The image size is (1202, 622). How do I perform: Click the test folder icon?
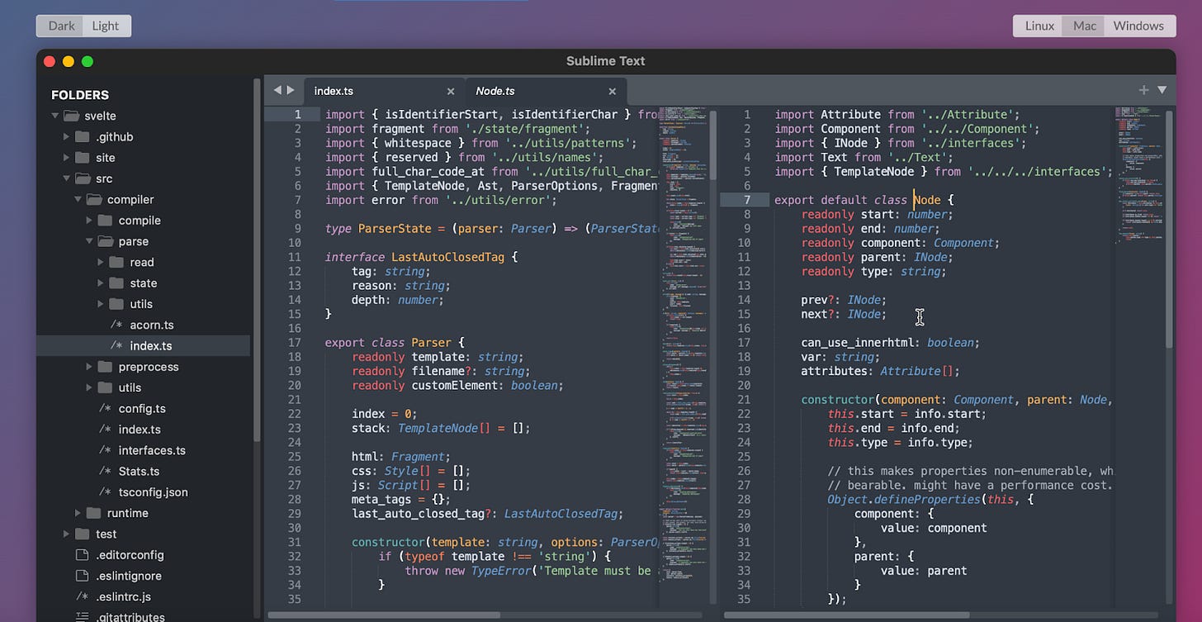click(x=82, y=534)
